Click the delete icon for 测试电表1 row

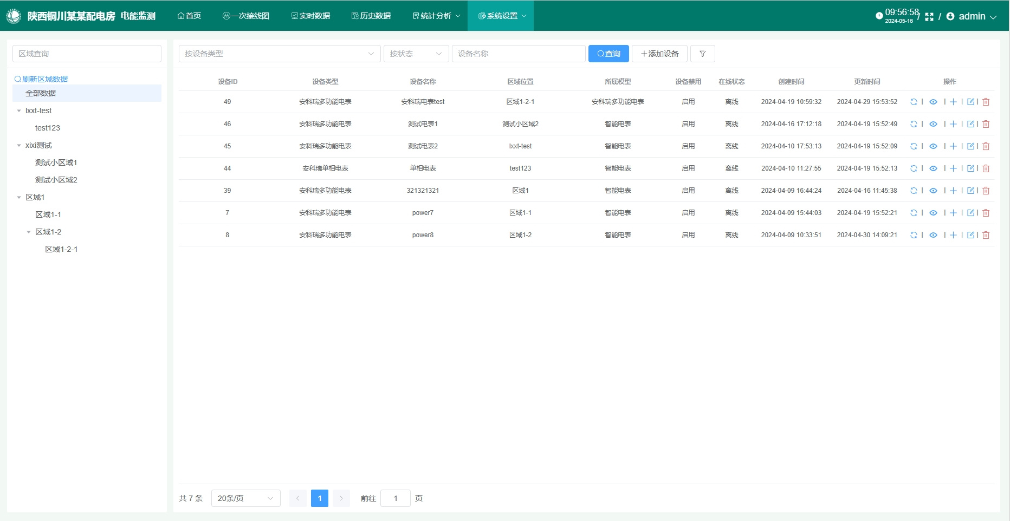986,124
